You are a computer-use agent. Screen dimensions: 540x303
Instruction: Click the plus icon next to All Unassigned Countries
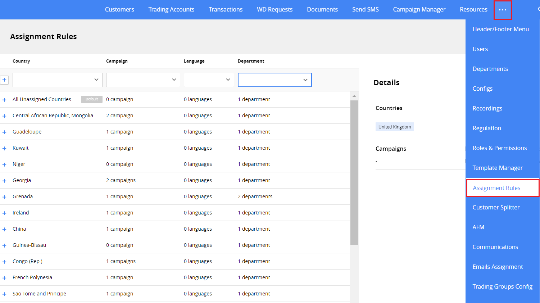(4, 99)
